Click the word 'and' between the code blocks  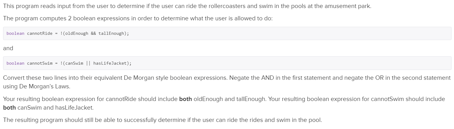8,48
